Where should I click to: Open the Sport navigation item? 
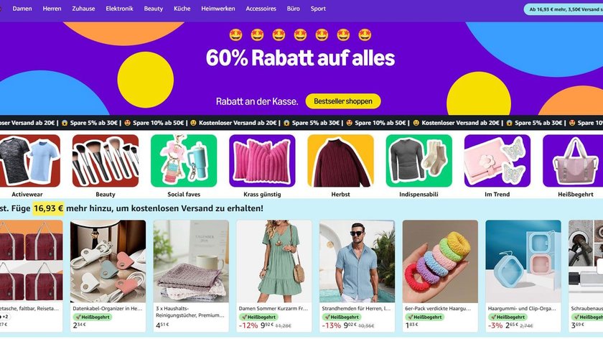click(318, 9)
